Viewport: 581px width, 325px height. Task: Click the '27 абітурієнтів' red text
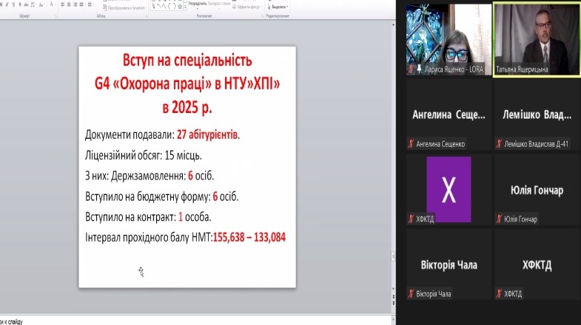pos(208,134)
